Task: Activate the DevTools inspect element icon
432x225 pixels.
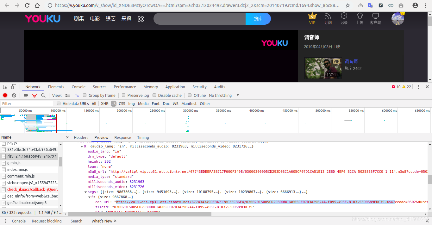Action: (5, 87)
